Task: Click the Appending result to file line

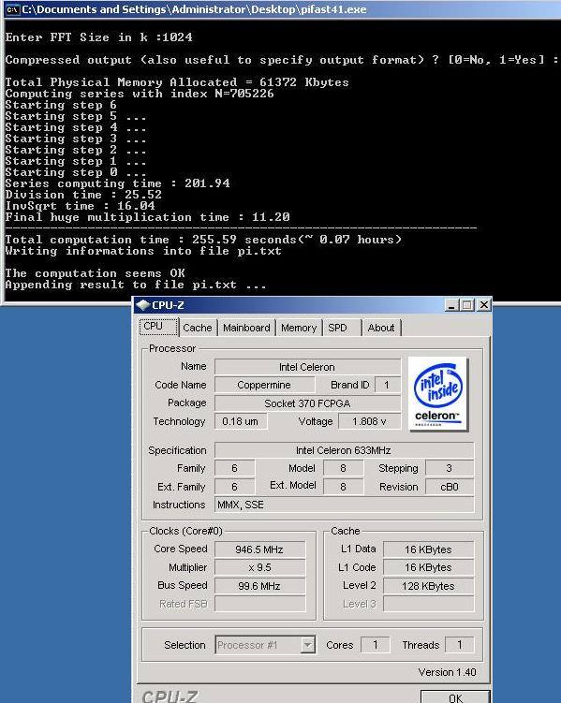Action: pos(136,285)
